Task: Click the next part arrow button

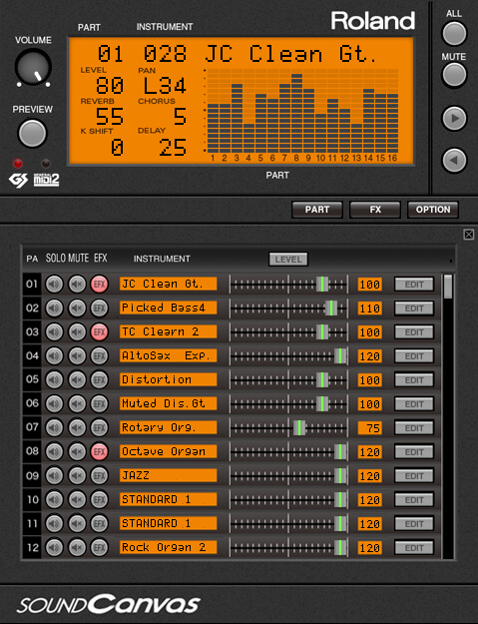Action: click(454, 118)
